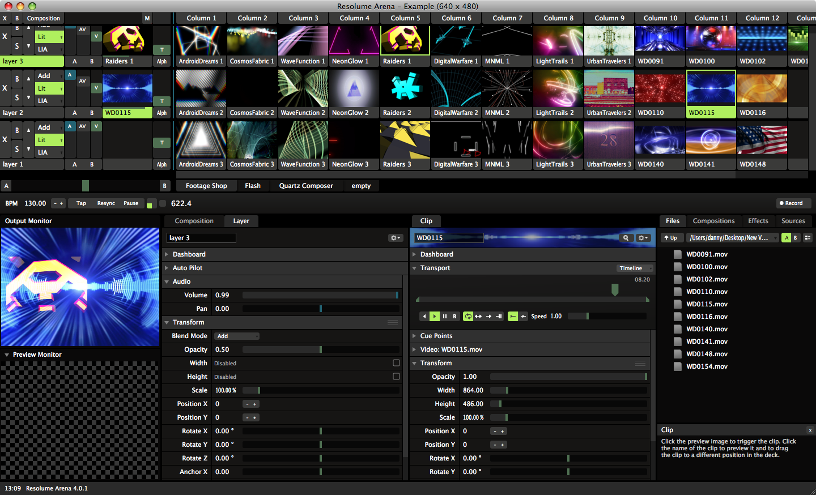This screenshot has height=495, width=816.
Task: Click layer 2 T transition button
Action: point(161,101)
